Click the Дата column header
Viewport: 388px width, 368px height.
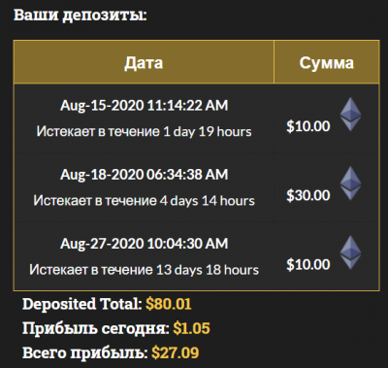(144, 63)
